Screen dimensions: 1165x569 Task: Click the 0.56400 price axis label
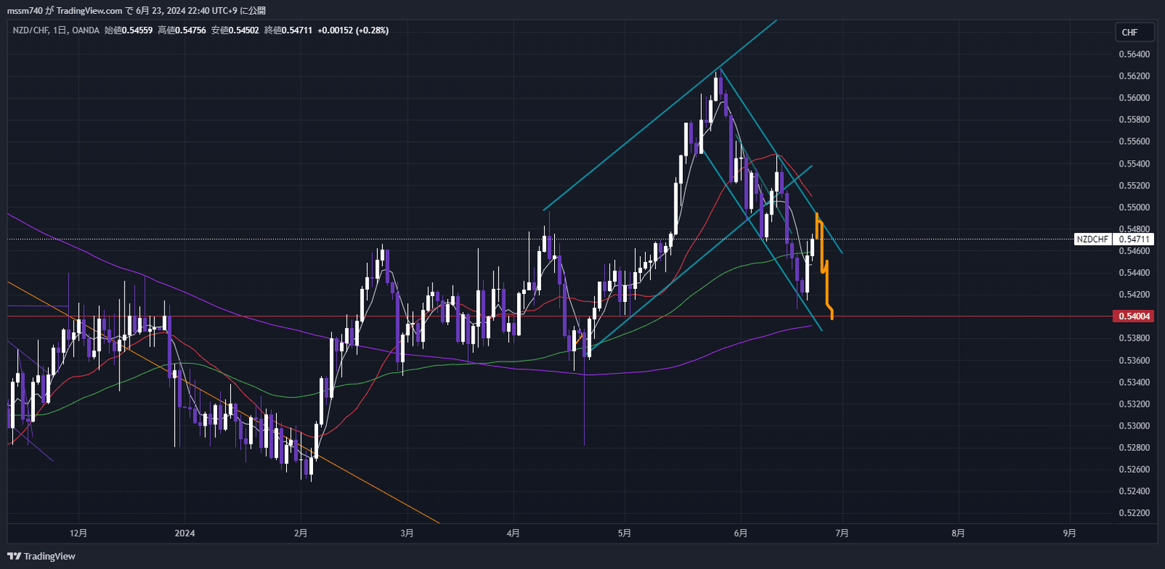coord(1134,55)
